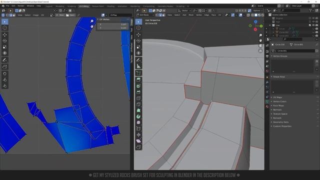
Task: Toggle X-ray mode in 3D viewport header
Action: [248, 15]
